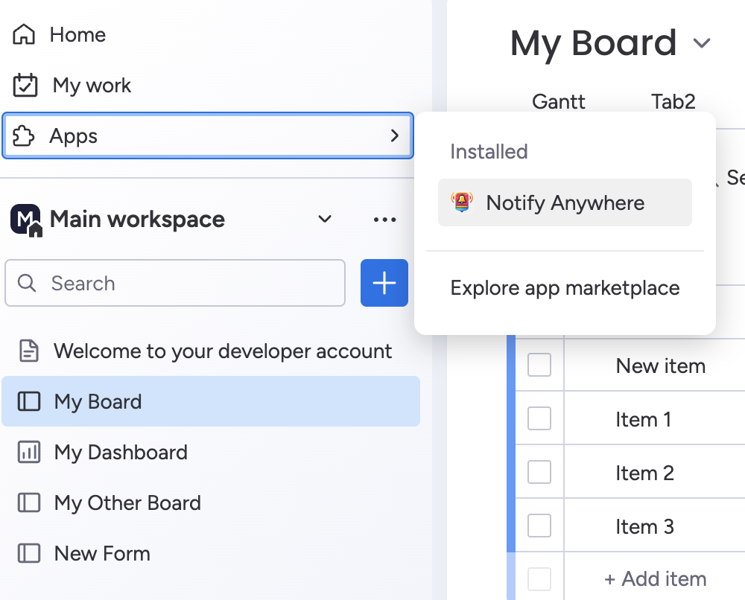Screen dimensions: 745x600
Task: Click the My Other Board icon
Action: pos(29,502)
